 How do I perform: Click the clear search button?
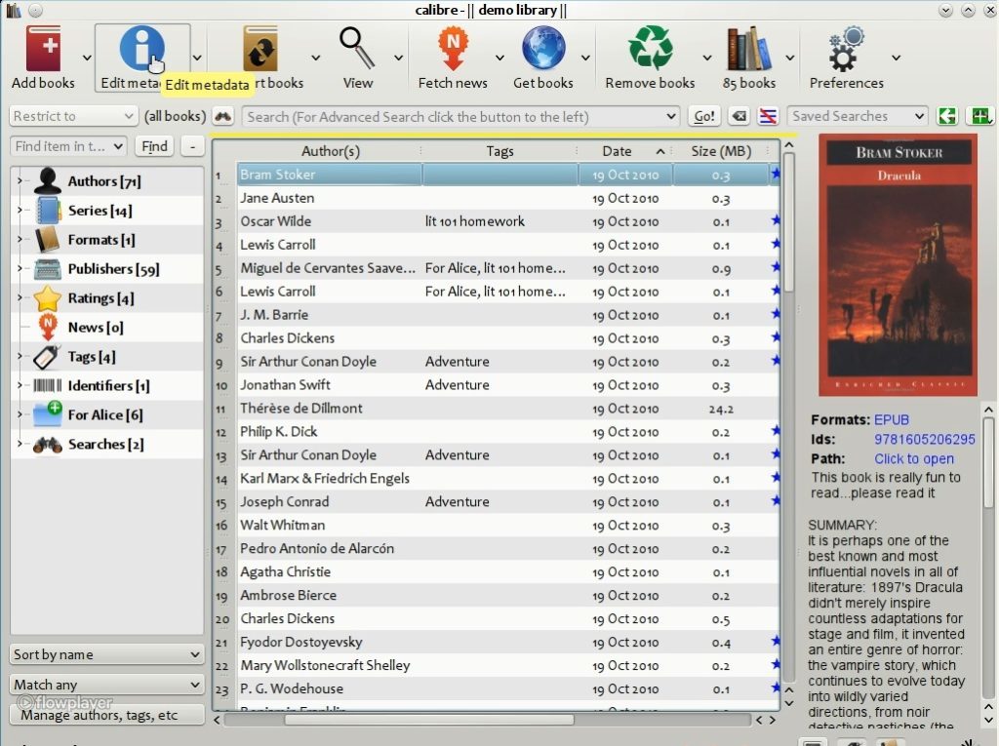tap(739, 116)
